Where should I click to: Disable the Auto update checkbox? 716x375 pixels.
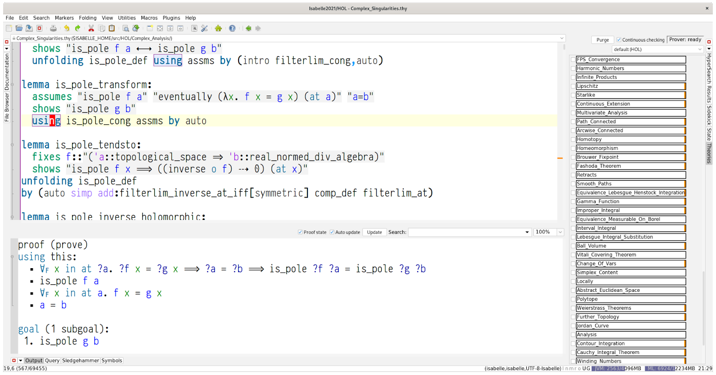[332, 232]
